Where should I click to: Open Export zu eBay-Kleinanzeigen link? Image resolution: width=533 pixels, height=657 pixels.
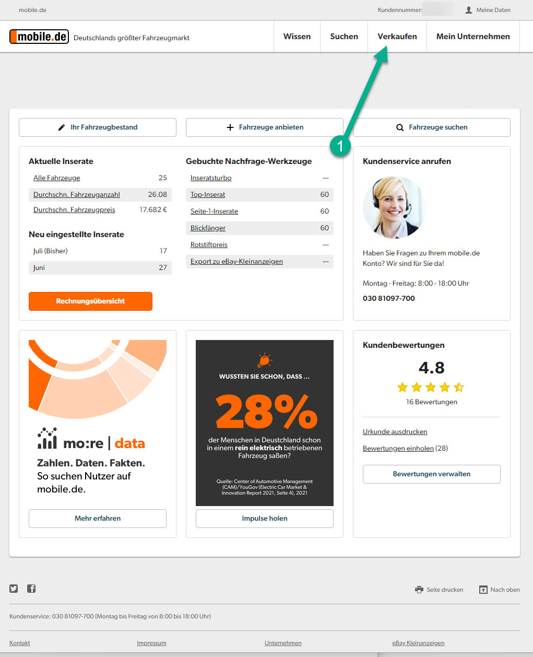coord(236,262)
